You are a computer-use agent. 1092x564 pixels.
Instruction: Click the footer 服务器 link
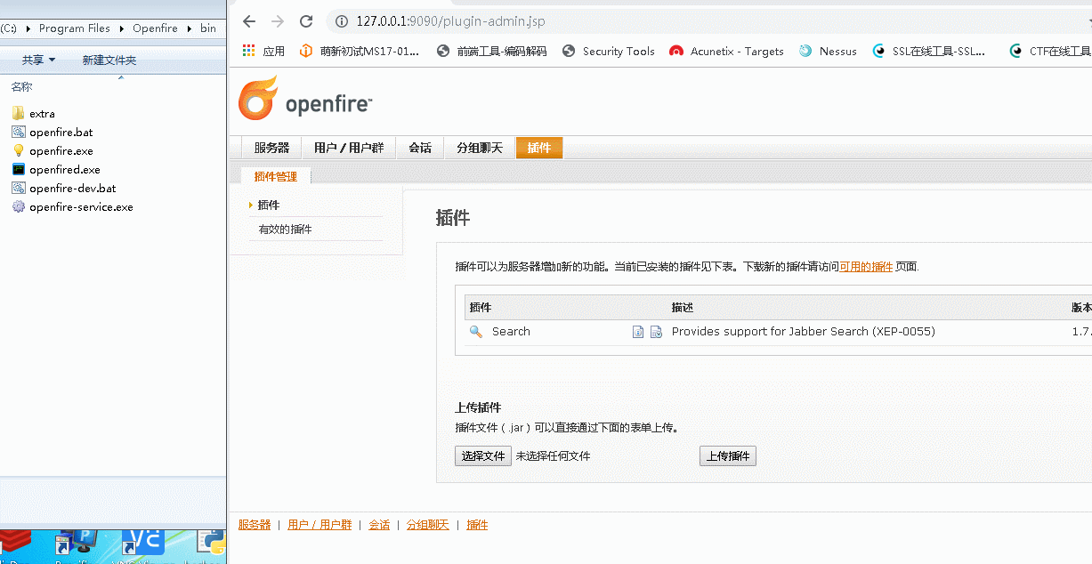[x=255, y=525]
